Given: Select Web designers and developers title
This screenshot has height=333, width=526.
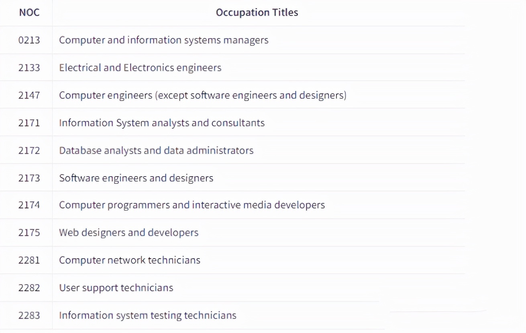Looking at the screenshot, I should click(x=128, y=232).
